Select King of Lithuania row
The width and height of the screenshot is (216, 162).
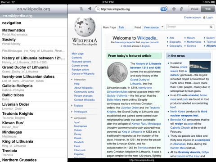(x=34, y=144)
